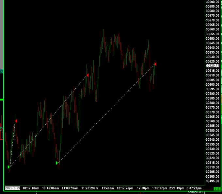Click the 30595.00 price axis label

pos(213,89)
